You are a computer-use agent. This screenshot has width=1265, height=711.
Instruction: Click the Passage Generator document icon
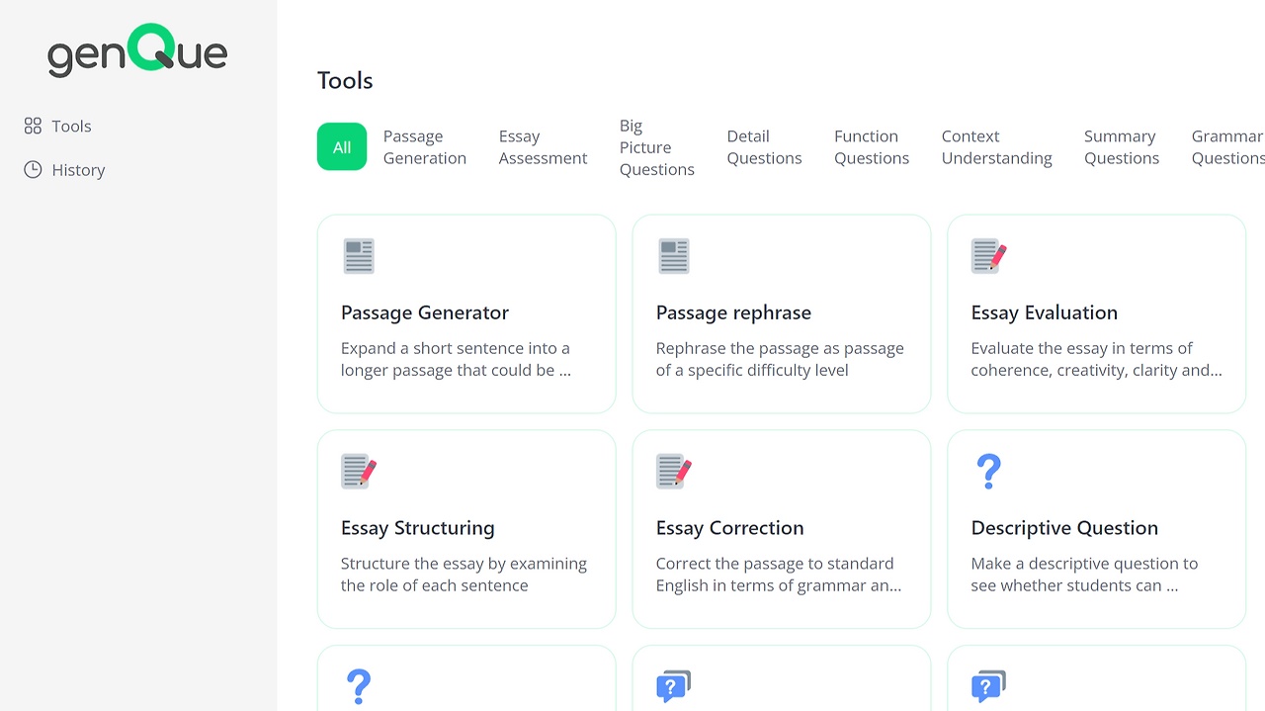[359, 256]
